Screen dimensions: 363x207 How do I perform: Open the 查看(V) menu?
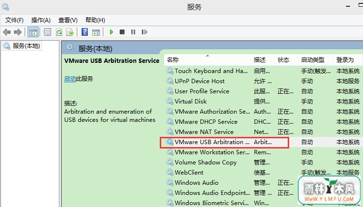(x=68, y=20)
